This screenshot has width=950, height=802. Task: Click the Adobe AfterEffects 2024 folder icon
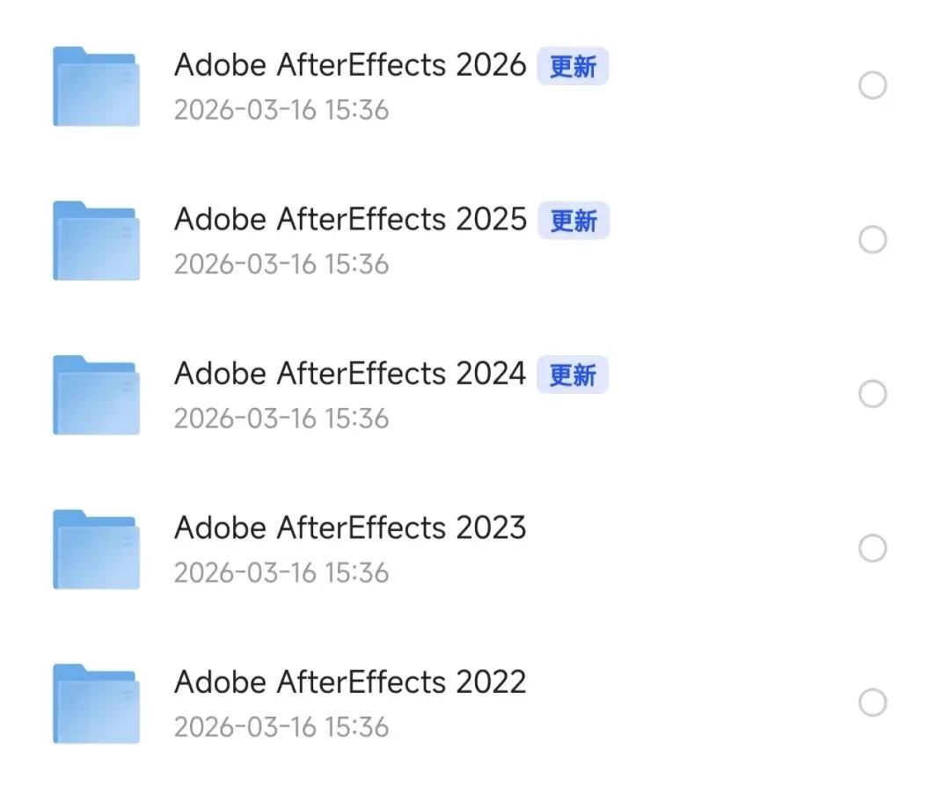pos(96,395)
